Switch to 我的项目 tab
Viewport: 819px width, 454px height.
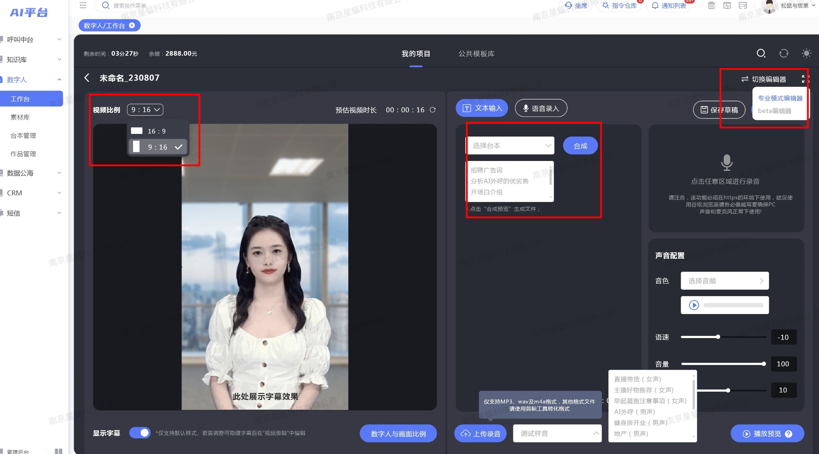[x=416, y=54]
